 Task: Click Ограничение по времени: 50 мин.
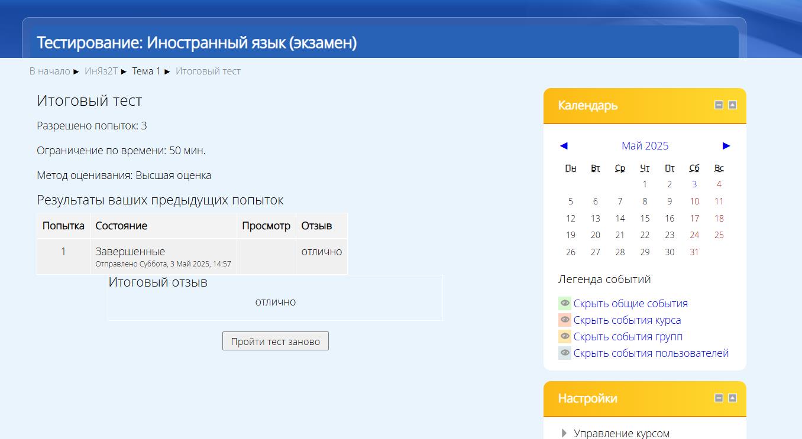(121, 151)
